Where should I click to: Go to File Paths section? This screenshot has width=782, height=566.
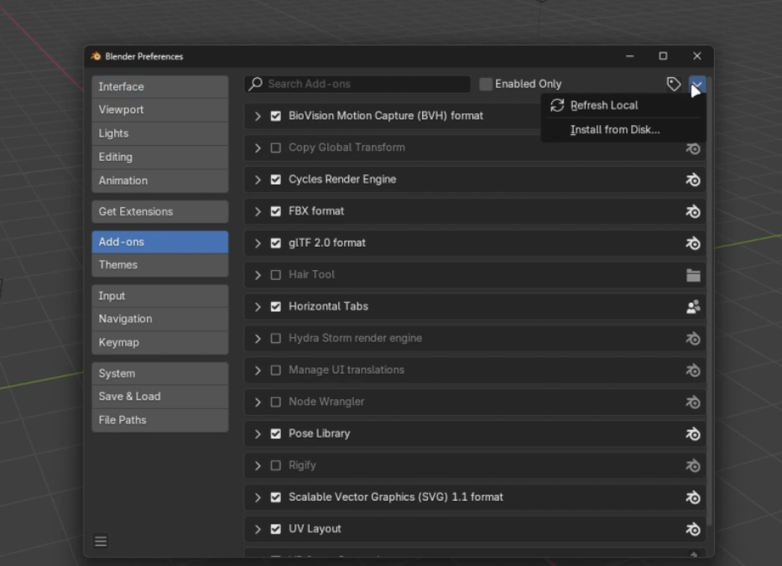[160, 420]
